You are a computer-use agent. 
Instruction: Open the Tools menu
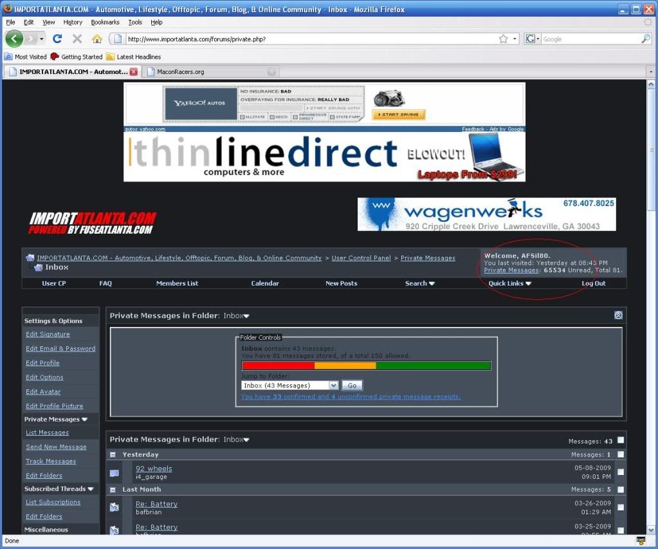click(x=135, y=23)
